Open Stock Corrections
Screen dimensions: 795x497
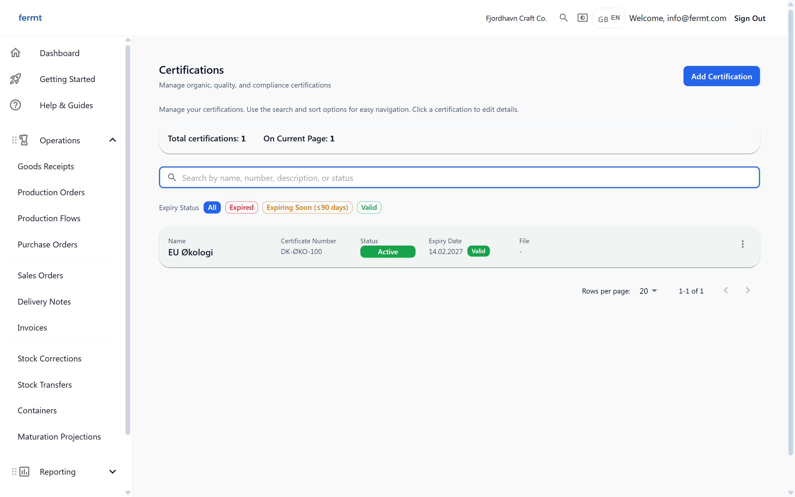click(49, 359)
